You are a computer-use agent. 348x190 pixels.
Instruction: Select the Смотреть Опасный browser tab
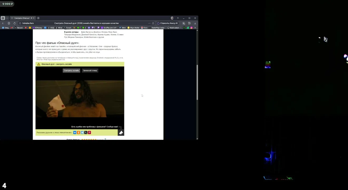point(23,18)
